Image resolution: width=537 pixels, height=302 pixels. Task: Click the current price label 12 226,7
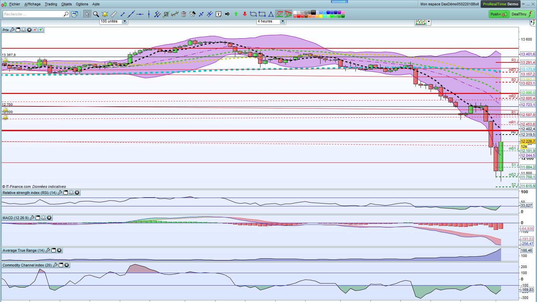click(x=528, y=141)
